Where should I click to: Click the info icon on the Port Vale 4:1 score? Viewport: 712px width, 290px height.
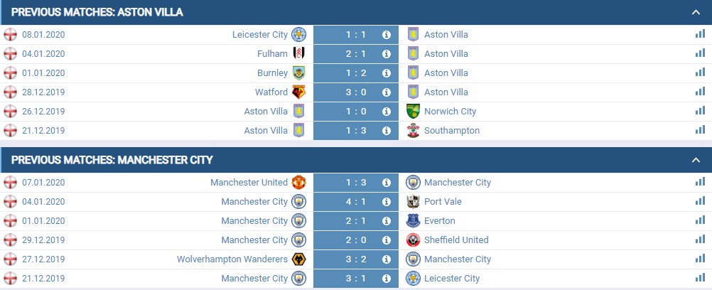pyautogui.click(x=387, y=202)
